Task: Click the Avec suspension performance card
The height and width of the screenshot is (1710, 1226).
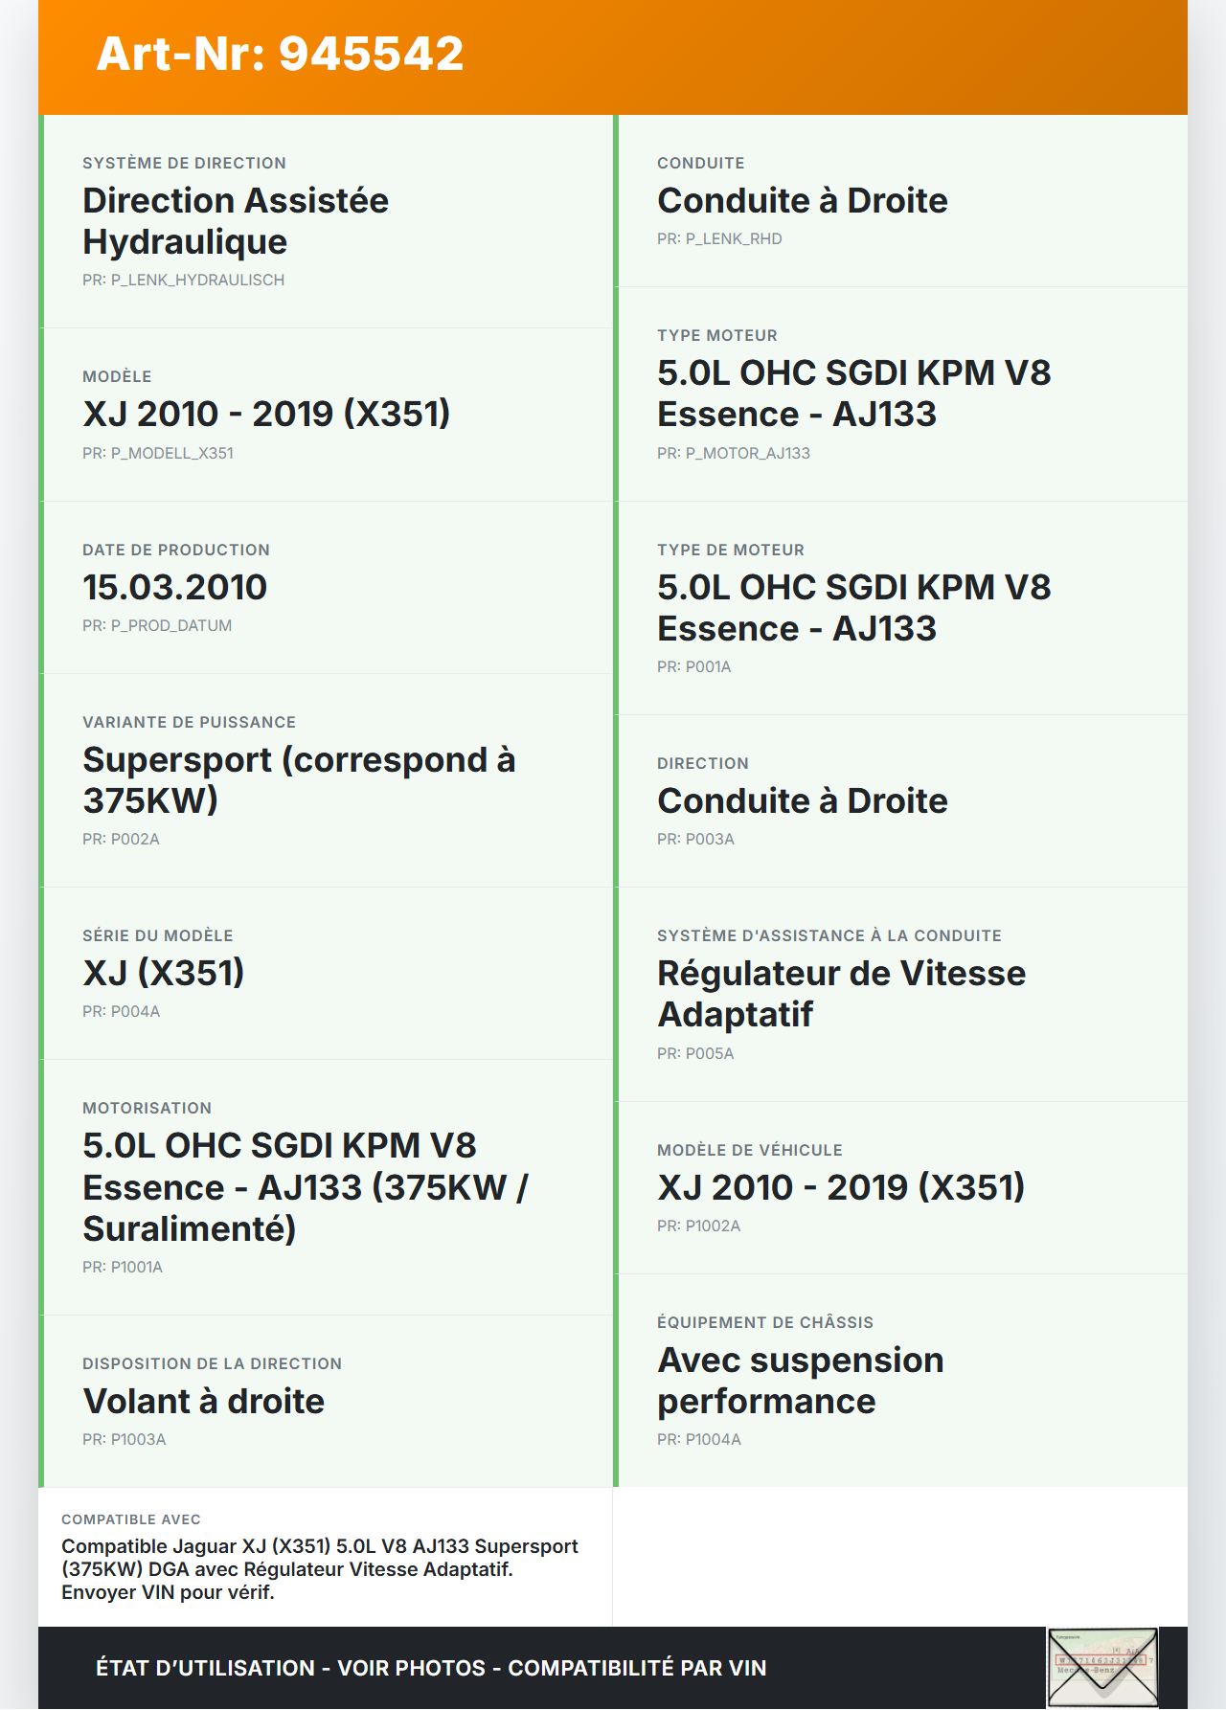Action: click(902, 1381)
